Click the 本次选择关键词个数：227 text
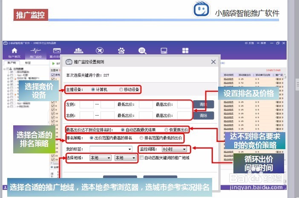Viewport: 299px width, 198px height. 87,75
